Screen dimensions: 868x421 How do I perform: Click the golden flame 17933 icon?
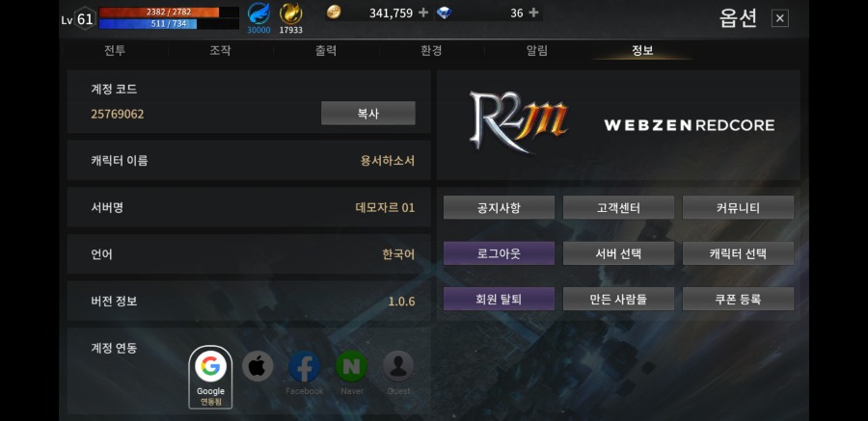point(290,13)
